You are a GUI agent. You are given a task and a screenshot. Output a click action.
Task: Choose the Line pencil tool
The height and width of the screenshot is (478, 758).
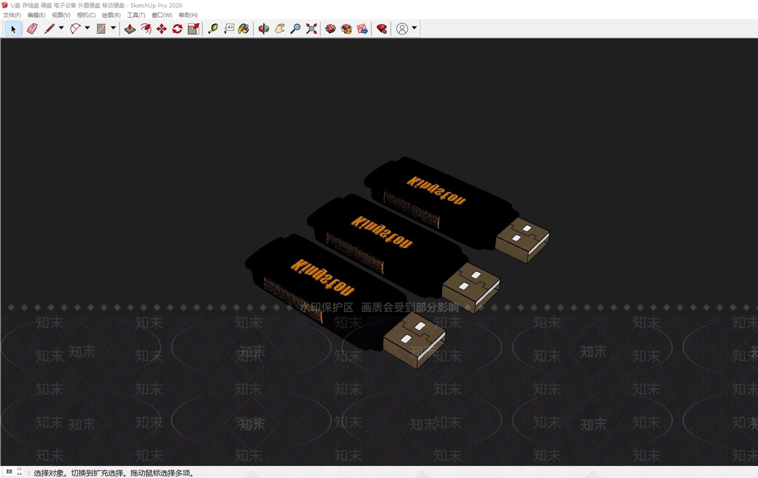click(49, 29)
